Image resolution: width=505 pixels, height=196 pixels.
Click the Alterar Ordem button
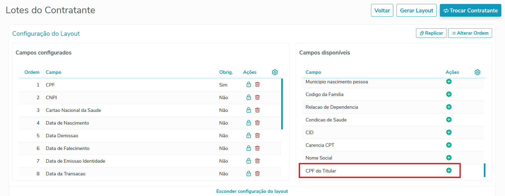[x=470, y=33]
